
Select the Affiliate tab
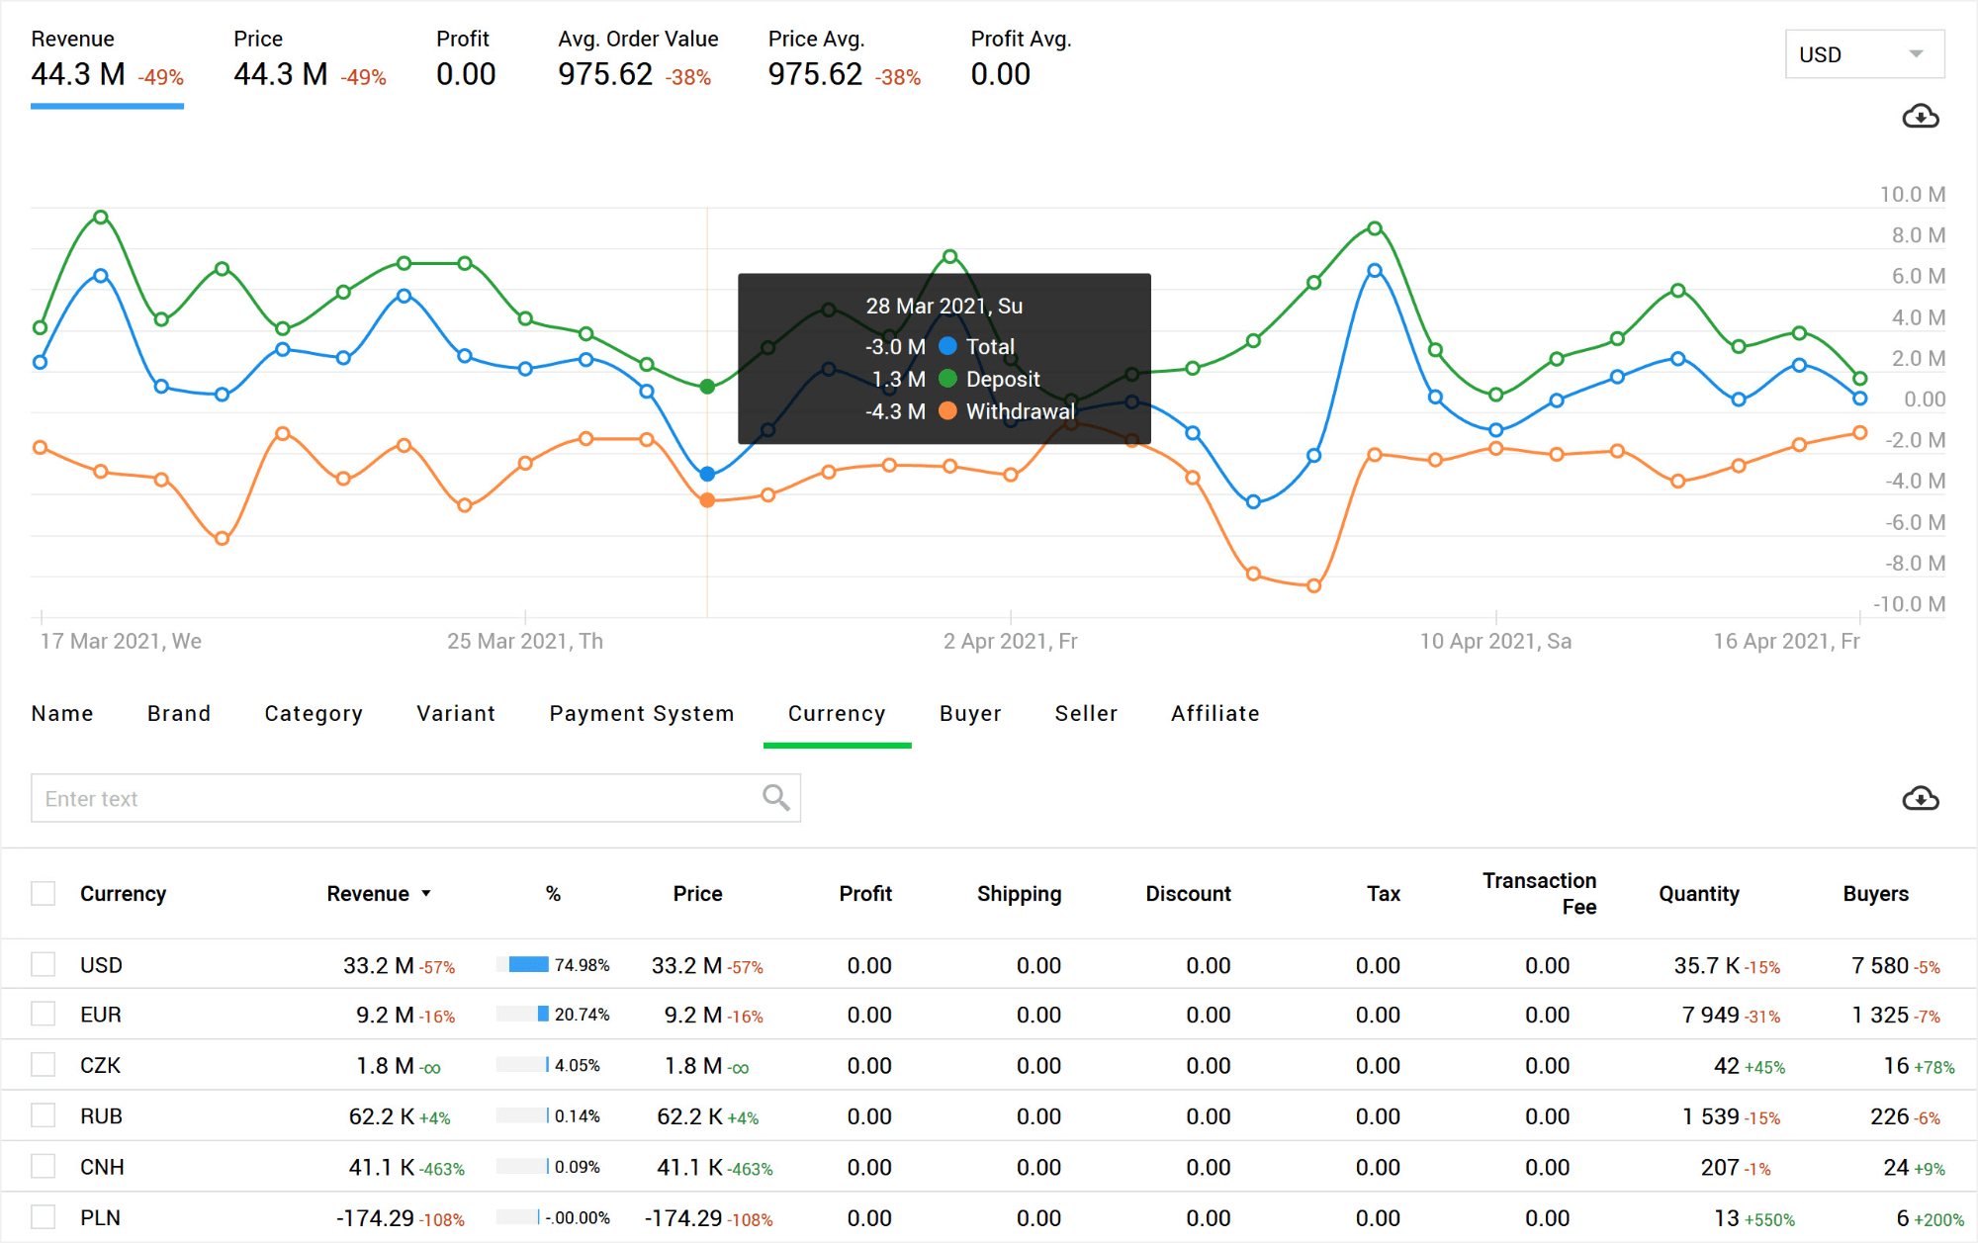pyautogui.click(x=1214, y=713)
